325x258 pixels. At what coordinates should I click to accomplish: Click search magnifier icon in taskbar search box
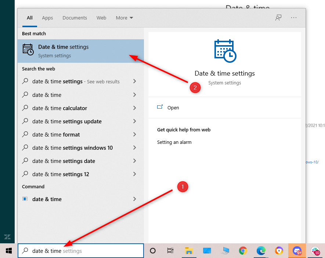[25, 251]
